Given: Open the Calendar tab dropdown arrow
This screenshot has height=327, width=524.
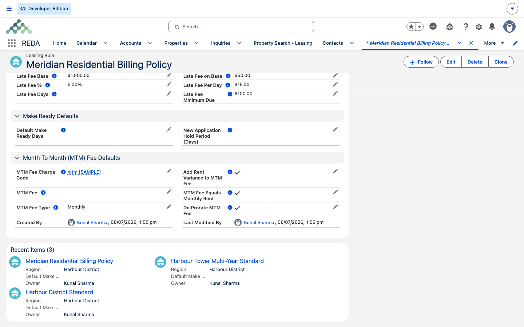Looking at the screenshot, I should pos(106,43).
